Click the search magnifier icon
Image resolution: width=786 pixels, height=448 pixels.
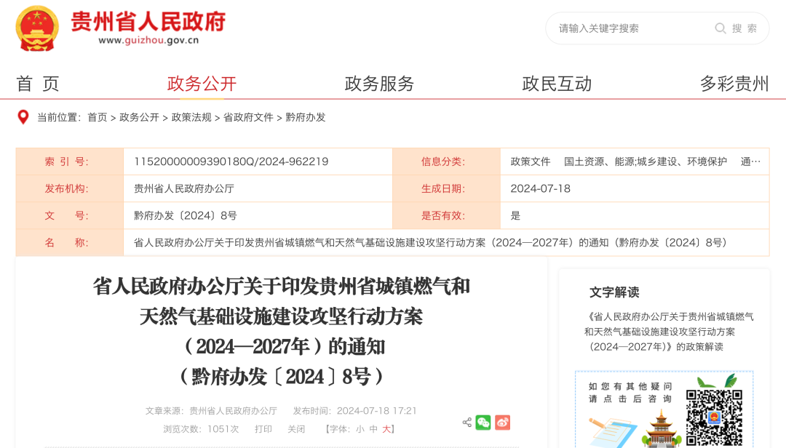(720, 28)
